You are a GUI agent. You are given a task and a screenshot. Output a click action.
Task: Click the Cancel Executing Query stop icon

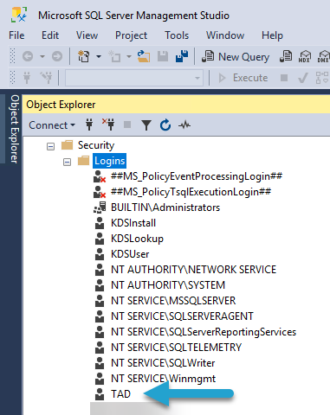tap(284, 78)
